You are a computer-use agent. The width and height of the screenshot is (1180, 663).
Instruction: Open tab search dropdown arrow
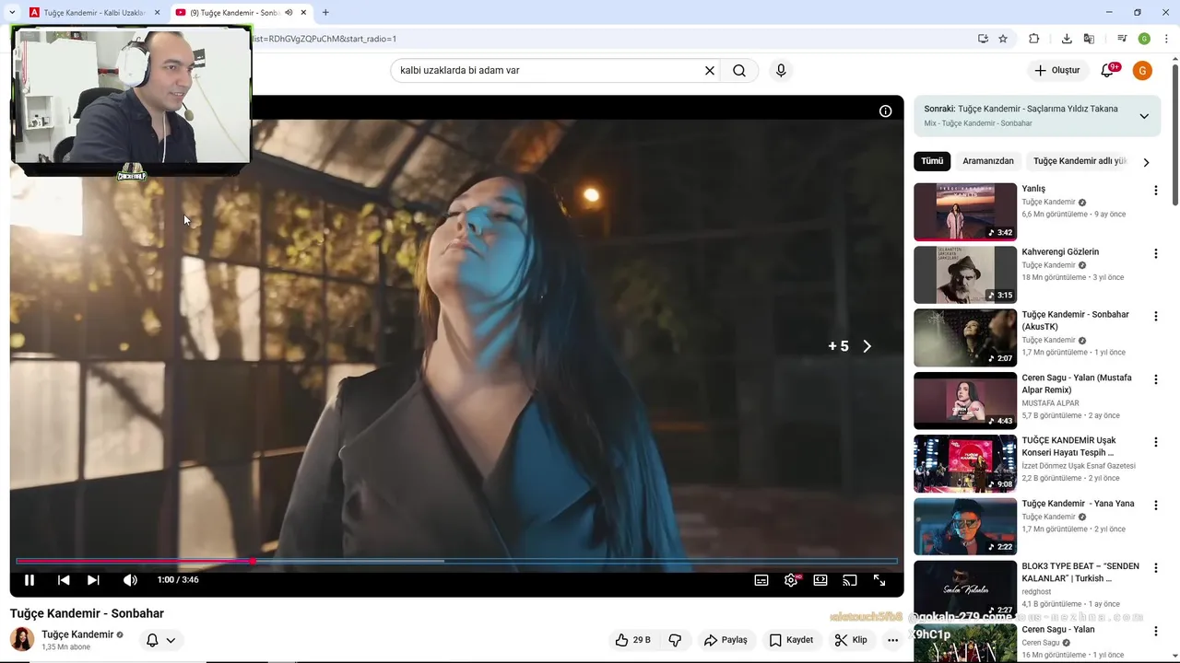[x=12, y=13]
